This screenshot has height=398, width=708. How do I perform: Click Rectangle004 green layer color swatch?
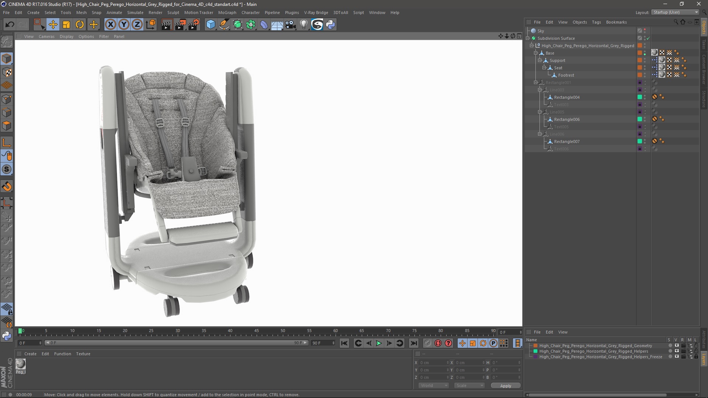[x=640, y=97]
